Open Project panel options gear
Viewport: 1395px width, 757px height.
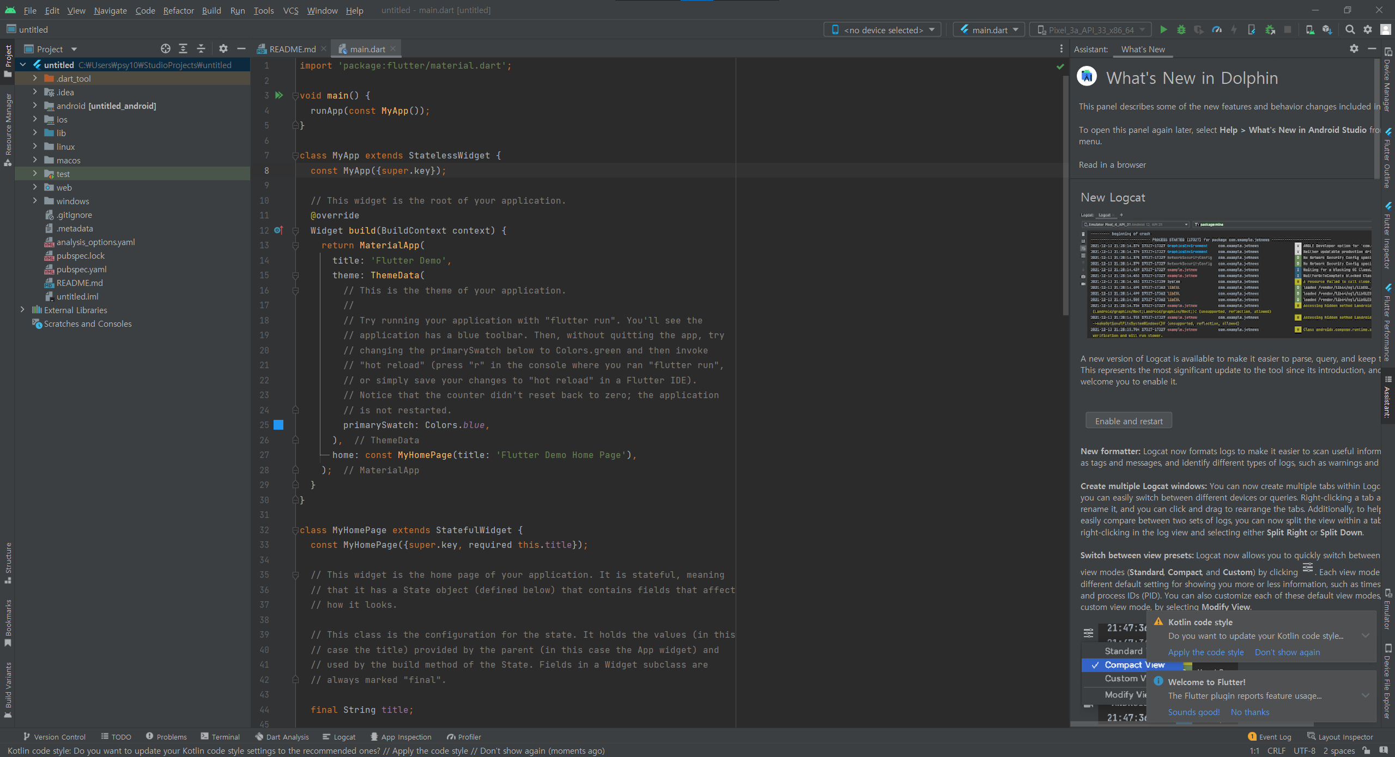(223, 49)
